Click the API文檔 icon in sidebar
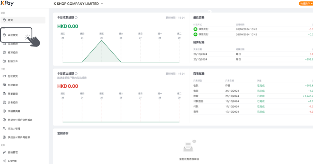The height and width of the screenshot is (164, 313). [4, 161]
